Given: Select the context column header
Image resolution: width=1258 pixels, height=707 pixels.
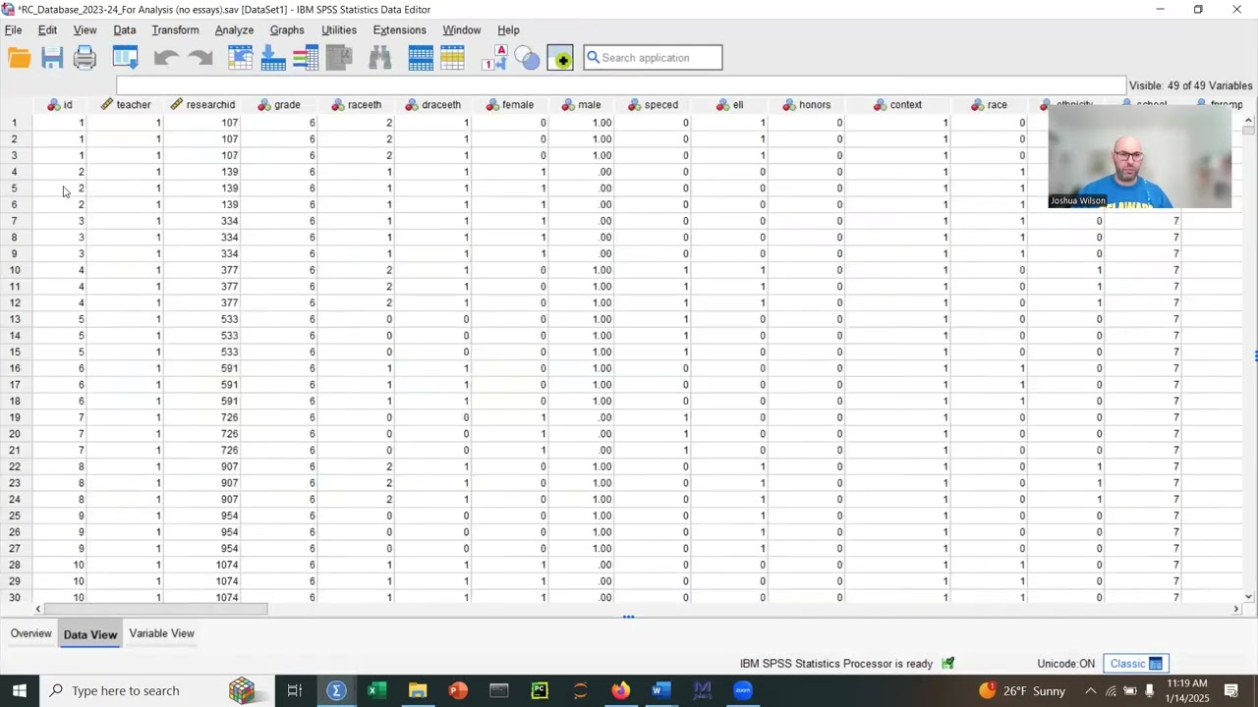Looking at the screenshot, I should click(898, 104).
